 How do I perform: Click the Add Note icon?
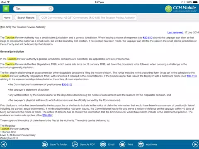coord(141,144)
